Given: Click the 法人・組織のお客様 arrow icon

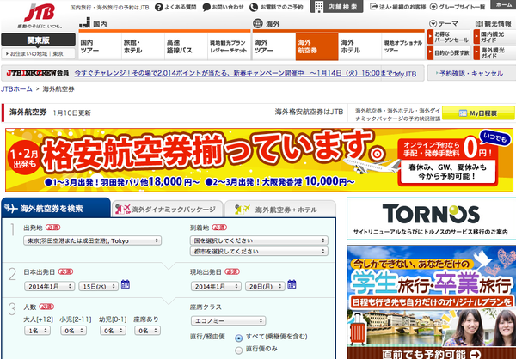Looking at the screenshot, I should [373, 7].
